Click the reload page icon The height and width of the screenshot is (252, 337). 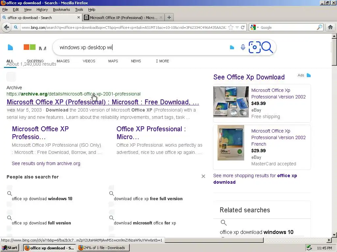(243, 28)
